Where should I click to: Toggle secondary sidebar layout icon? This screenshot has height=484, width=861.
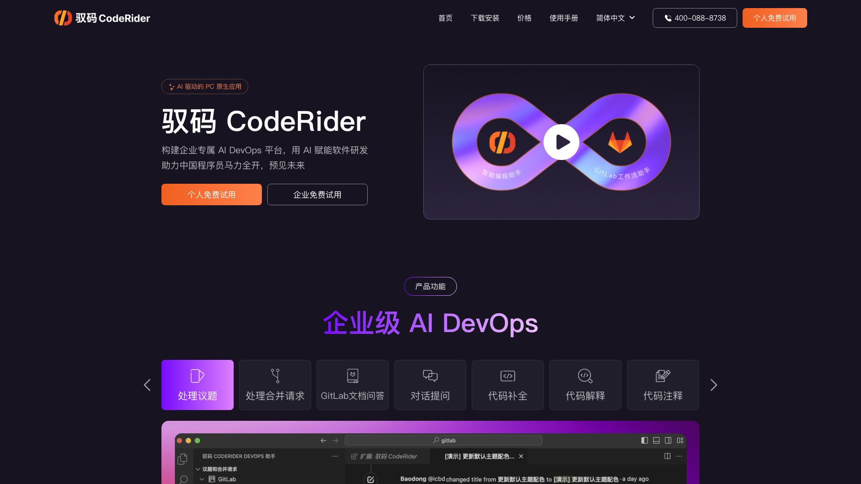pyautogui.click(x=668, y=441)
